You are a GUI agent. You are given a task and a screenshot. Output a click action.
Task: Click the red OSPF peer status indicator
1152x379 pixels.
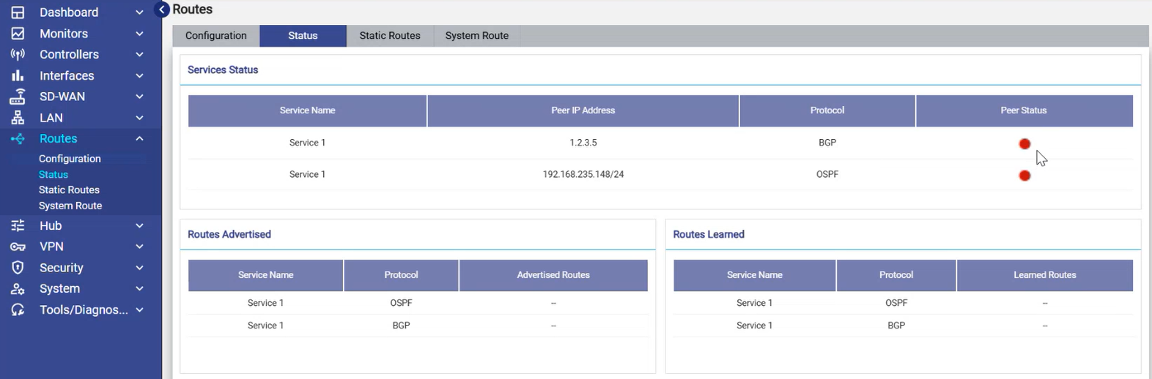click(1024, 176)
